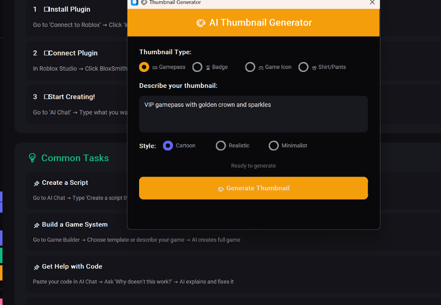Click the badge icon next to the Badge option
The width and height of the screenshot is (441, 305).
(208, 67)
